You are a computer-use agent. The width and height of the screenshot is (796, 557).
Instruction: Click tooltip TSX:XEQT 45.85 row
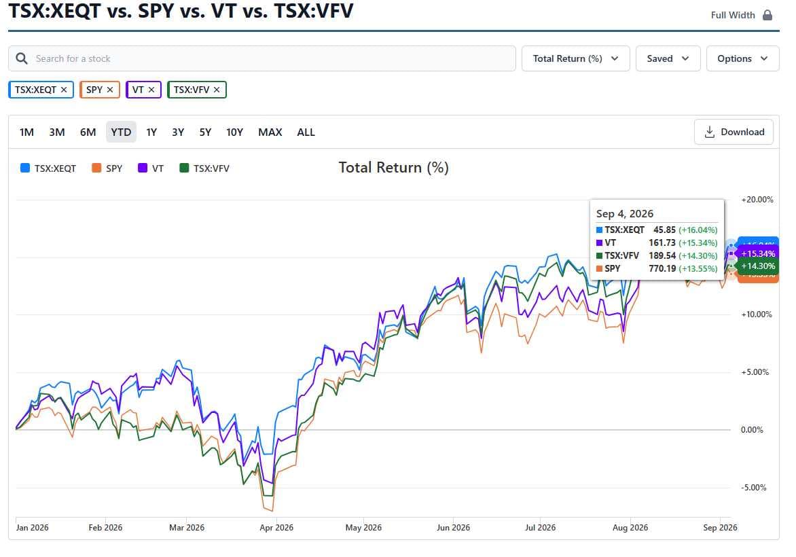tap(657, 230)
